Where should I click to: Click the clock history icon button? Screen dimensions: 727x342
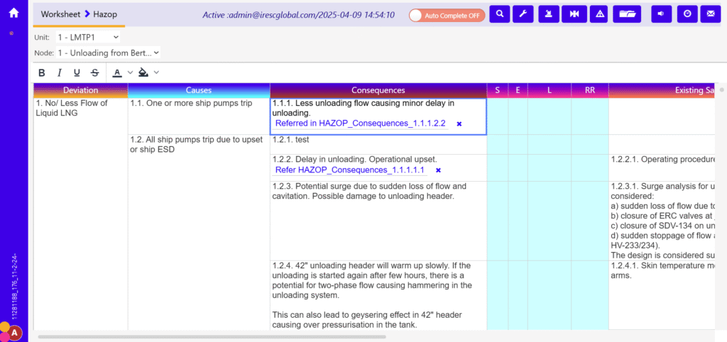click(687, 14)
